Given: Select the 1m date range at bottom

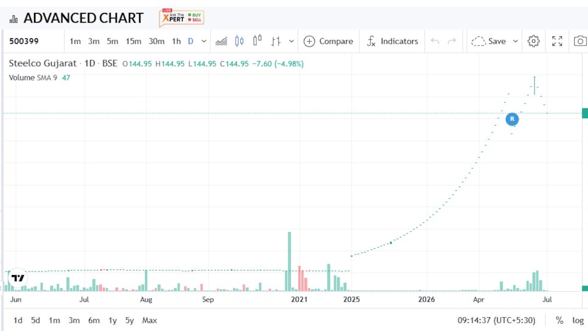Looking at the screenshot, I should point(54,320).
